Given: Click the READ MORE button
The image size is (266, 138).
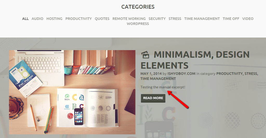Looking at the screenshot, I should click(153, 98).
